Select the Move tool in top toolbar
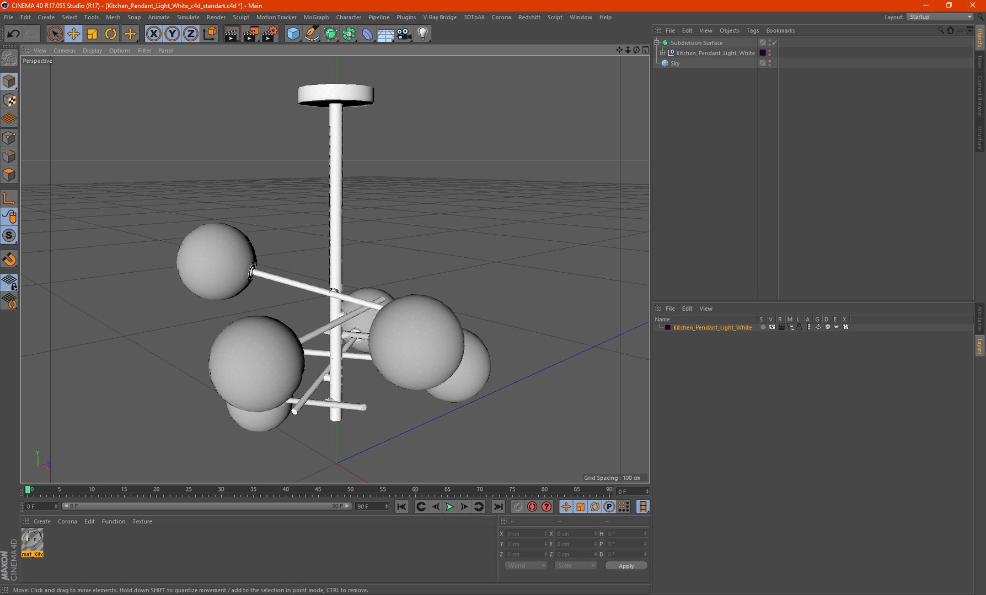This screenshot has height=595, width=986. pos(73,34)
